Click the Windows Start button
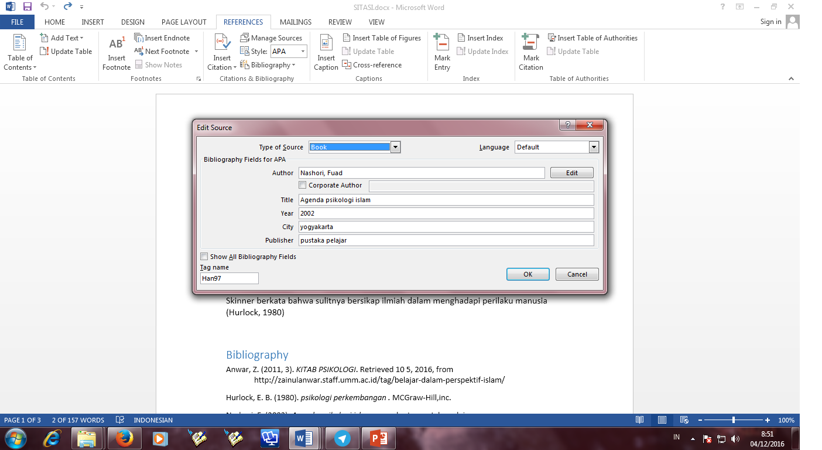822x450 pixels. [x=15, y=438]
